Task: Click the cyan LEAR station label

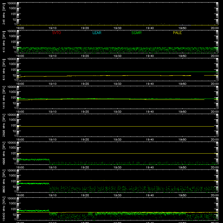Action: [97, 33]
